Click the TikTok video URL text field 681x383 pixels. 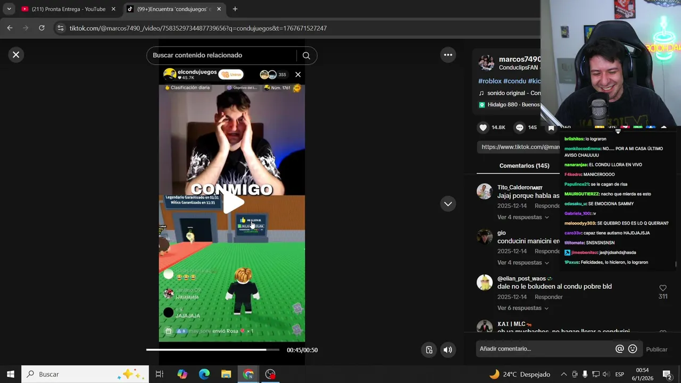519,147
